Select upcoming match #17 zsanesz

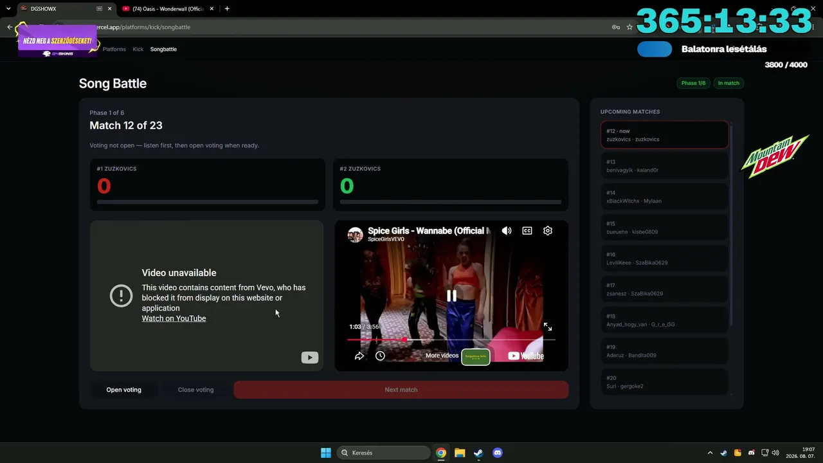(665, 289)
